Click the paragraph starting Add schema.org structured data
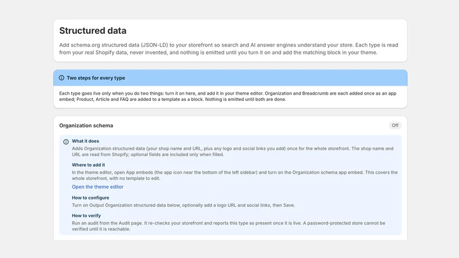 [x=228, y=49]
